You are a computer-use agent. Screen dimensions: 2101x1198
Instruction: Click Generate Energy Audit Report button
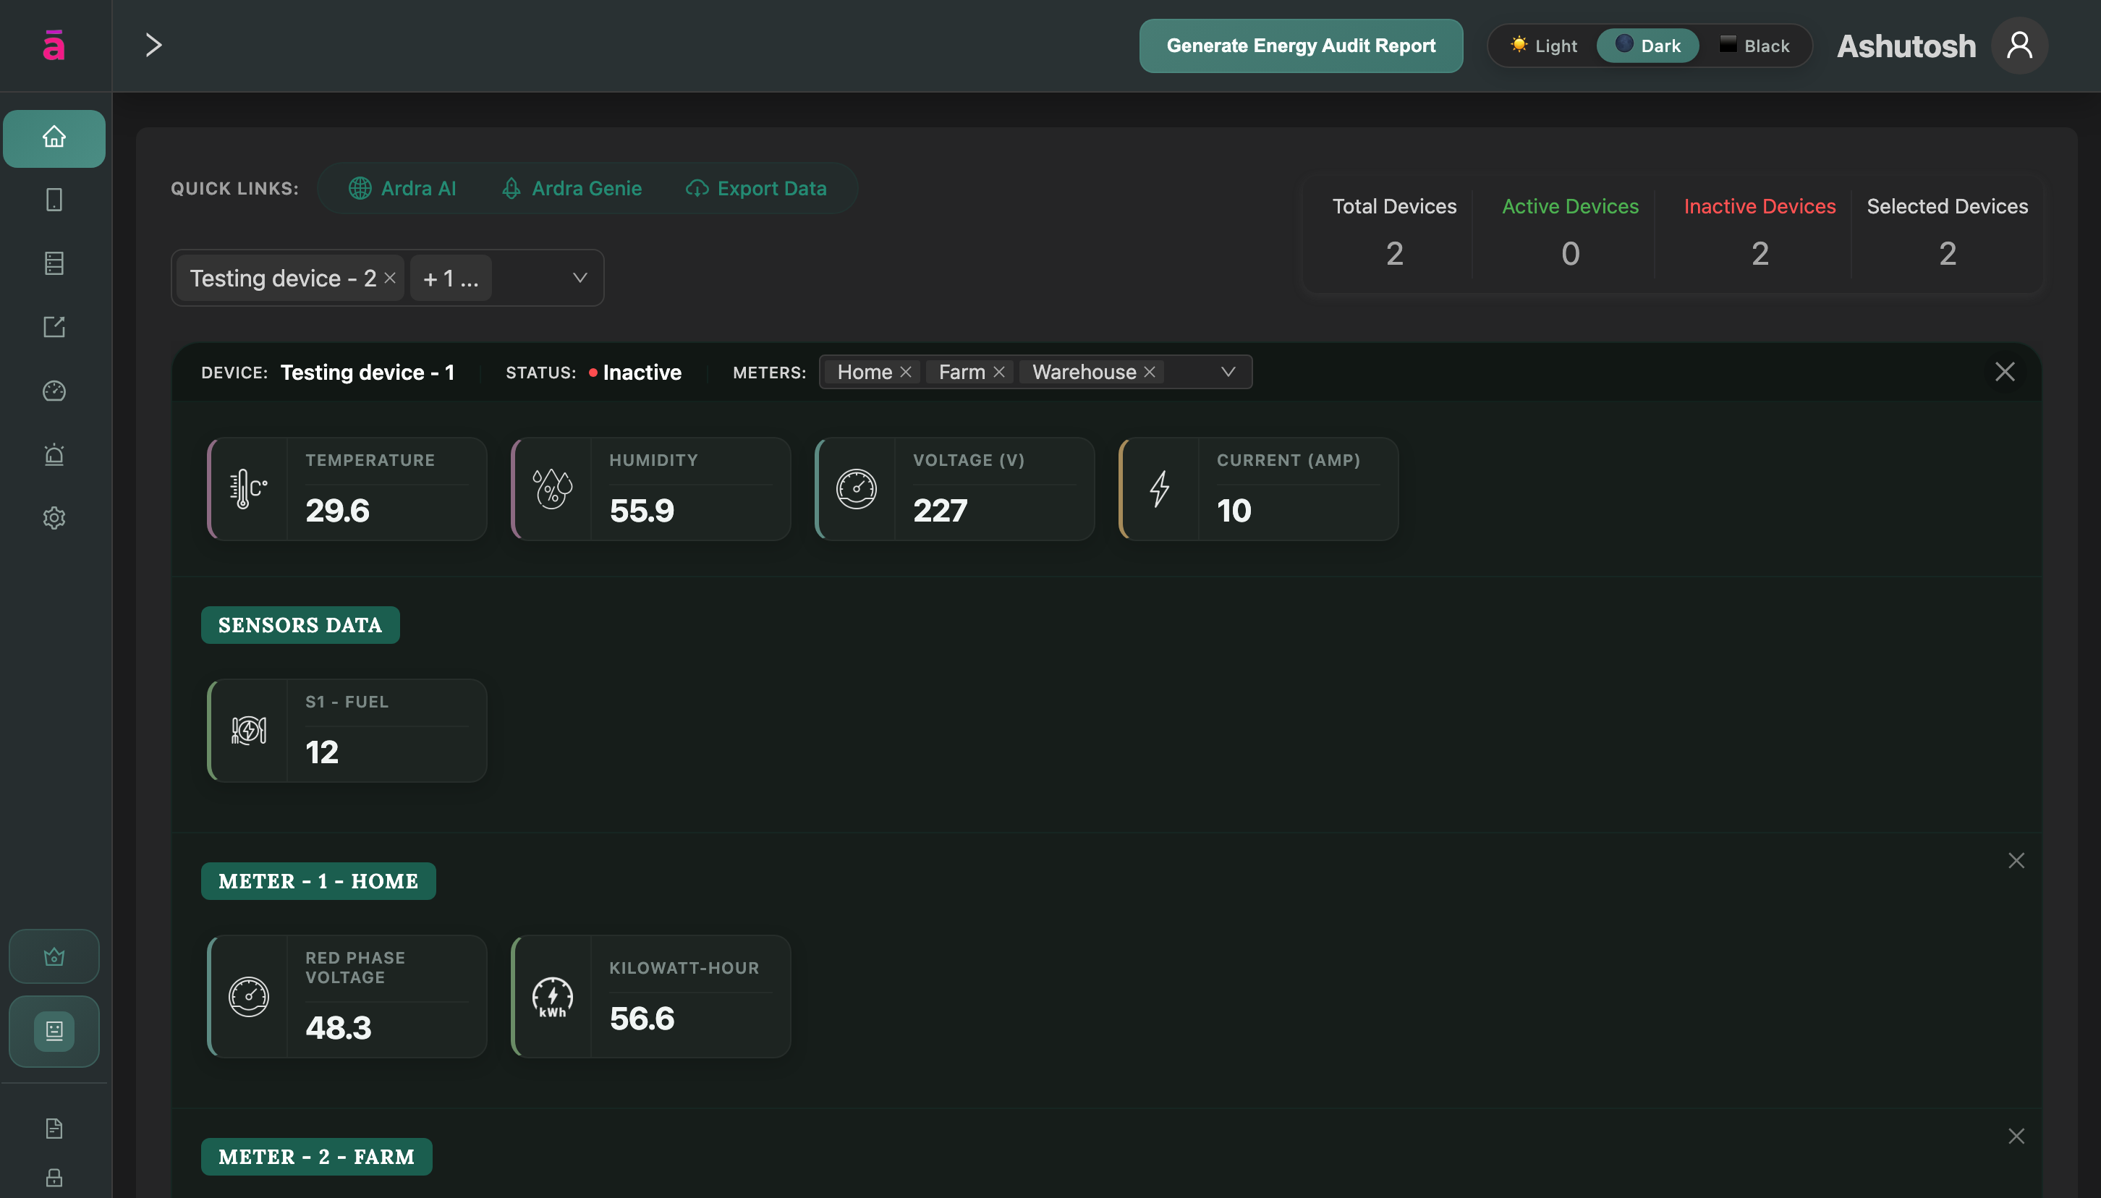tap(1301, 46)
